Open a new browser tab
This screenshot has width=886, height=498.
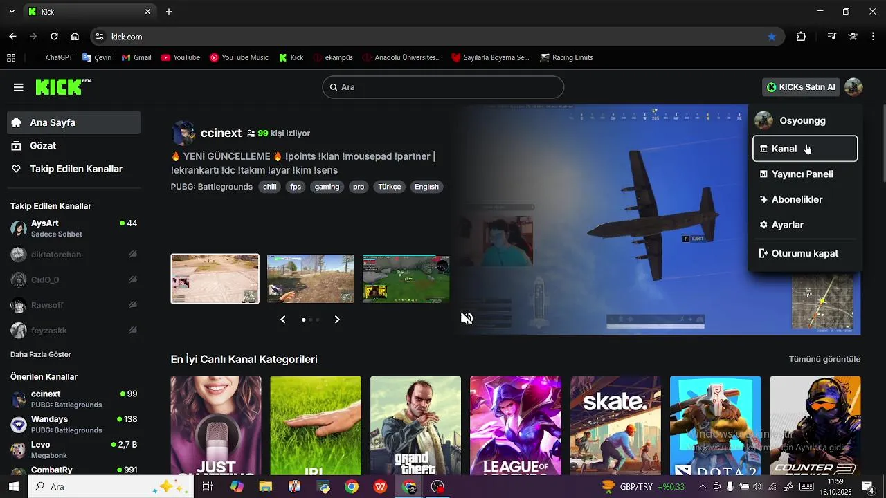pos(169,12)
